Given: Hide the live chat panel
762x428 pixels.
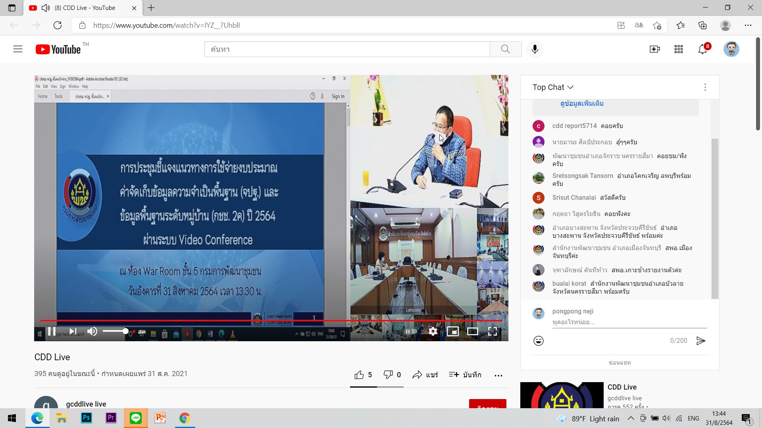Looking at the screenshot, I should pos(620,363).
